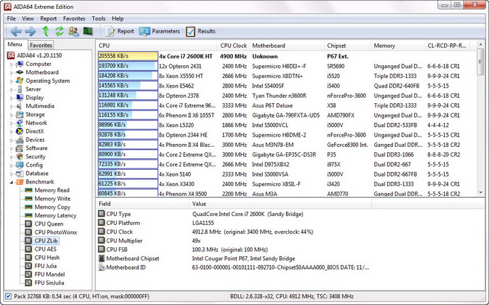
Task: Select the Memory Write benchmark icon
Action: (x=29, y=198)
